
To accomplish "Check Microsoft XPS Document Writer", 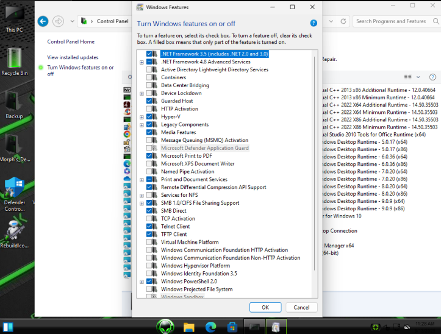I will [x=149, y=163].
